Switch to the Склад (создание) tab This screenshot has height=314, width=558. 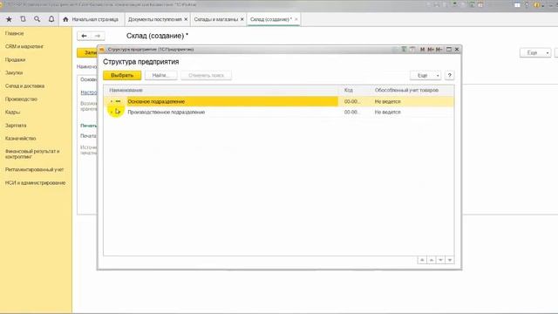click(x=271, y=19)
